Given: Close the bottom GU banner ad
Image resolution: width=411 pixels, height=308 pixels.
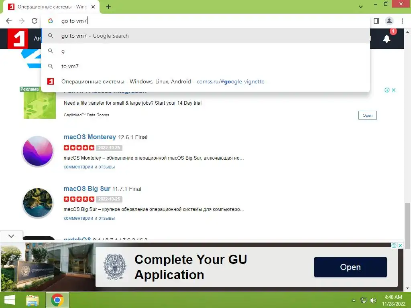Looking at the screenshot, I should click(400, 245).
